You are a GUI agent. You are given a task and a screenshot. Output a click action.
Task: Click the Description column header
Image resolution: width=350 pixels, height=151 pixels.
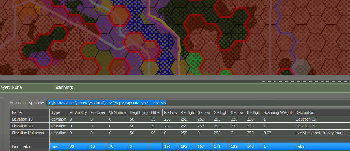[x=322, y=112]
